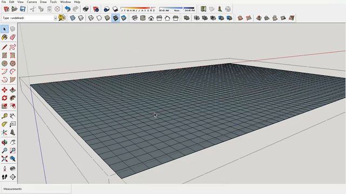The height and width of the screenshot is (194, 346).
Task: Pick the Pie arc tool
Action: [x=12, y=79]
